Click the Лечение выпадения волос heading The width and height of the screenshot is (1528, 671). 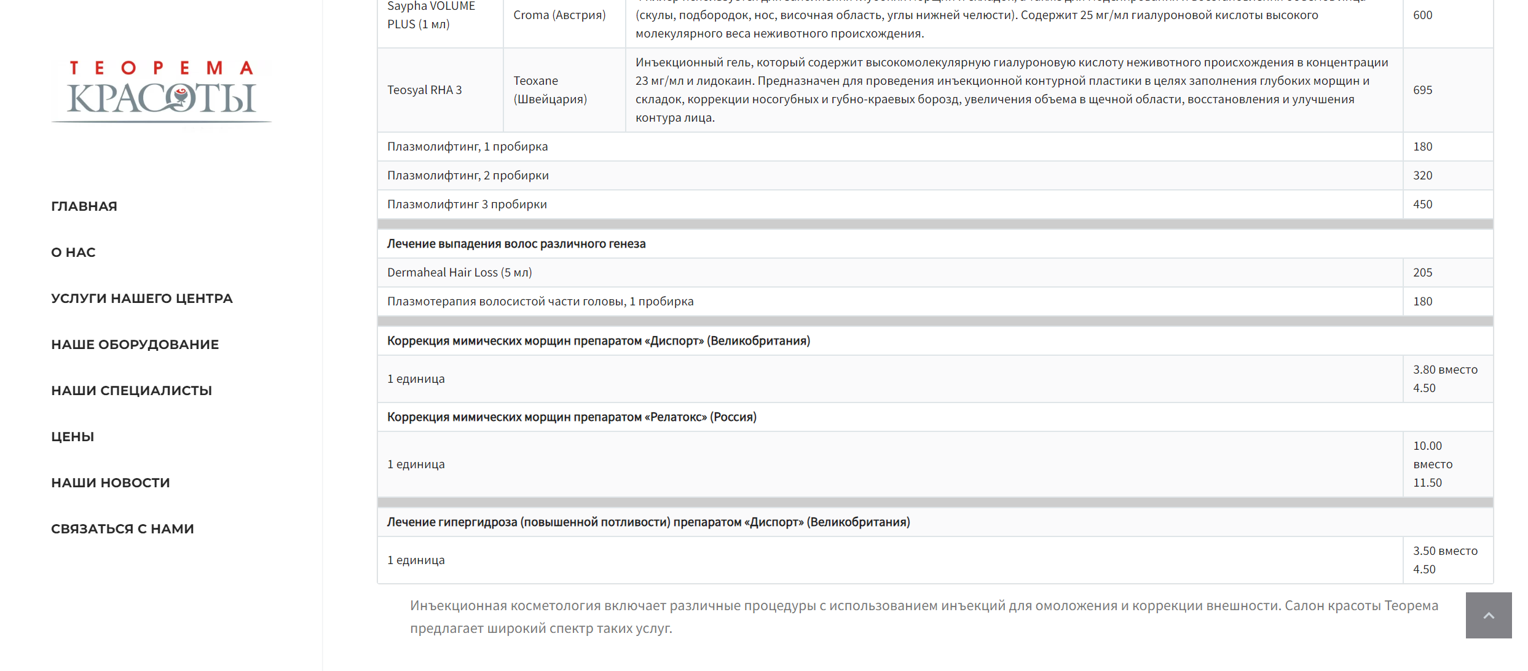[516, 244]
